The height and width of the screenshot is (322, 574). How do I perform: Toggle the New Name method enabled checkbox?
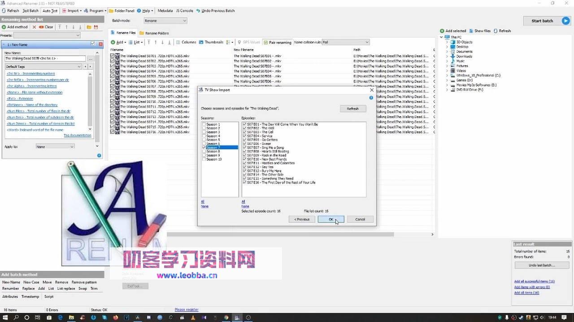(93, 44)
